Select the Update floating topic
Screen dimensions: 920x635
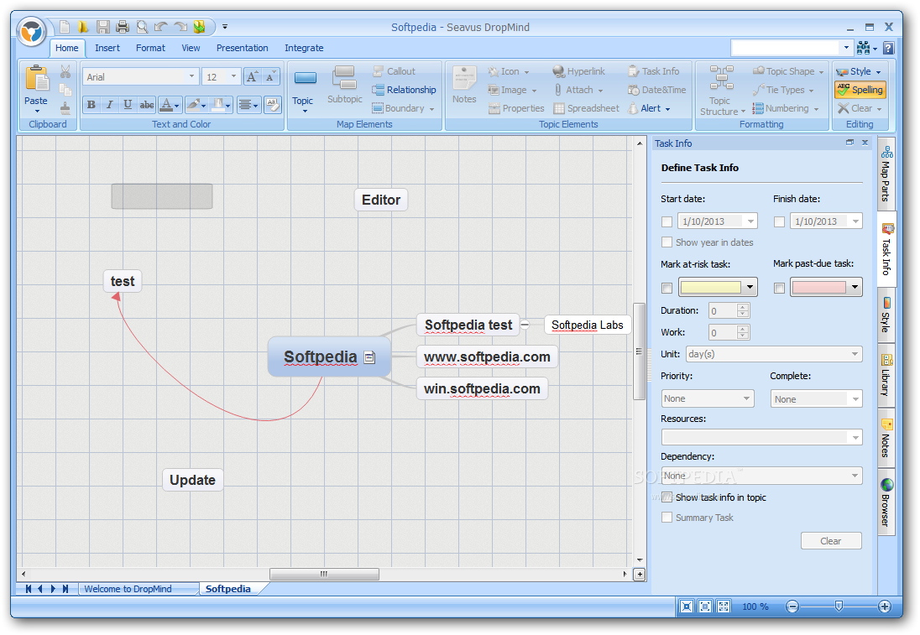click(x=192, y=480)
